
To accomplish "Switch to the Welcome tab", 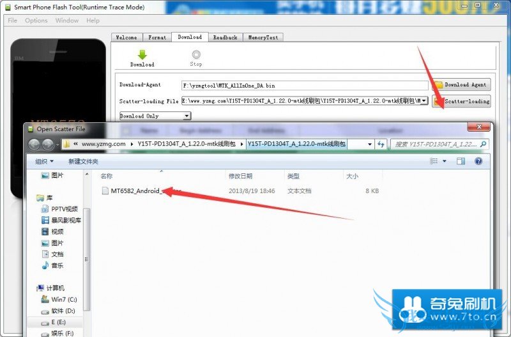I will (126, 38).
